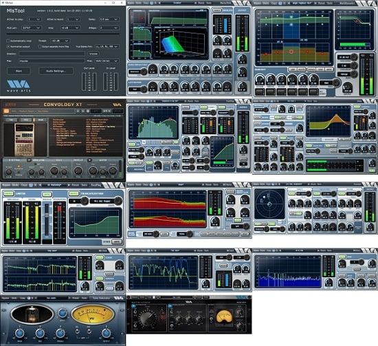The image size is (378, 346).
Task: Toggle the second blue power button in Tube Saturator 2
Action: point(170,306)
